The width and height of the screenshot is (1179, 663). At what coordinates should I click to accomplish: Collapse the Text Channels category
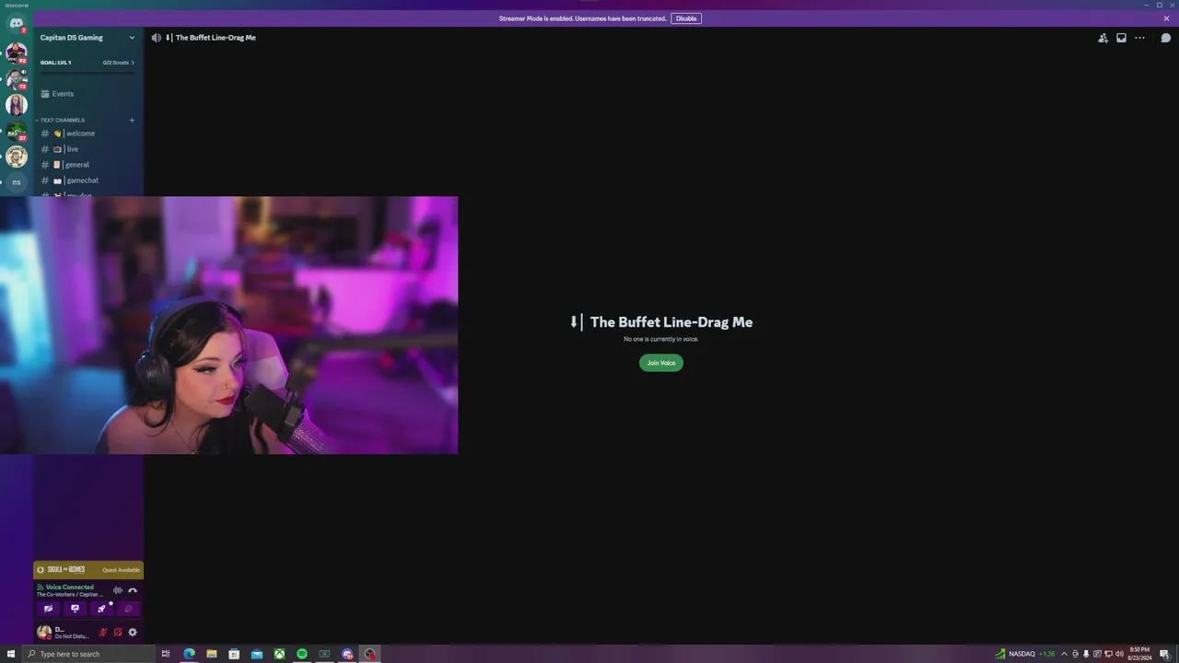click(61, 121)
